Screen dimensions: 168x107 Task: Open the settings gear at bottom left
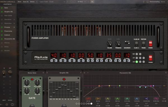click(x=7, y=104)
